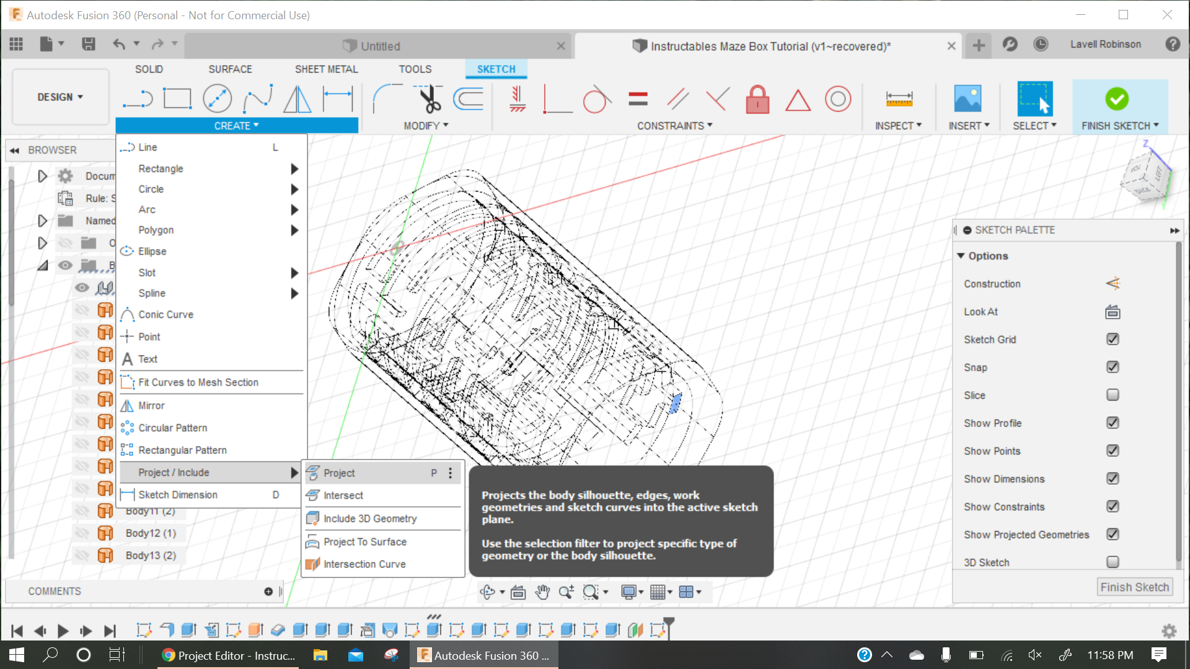Select the Line sketch tool
This screenshot has height=669, width=1190.
(x=147, y=146)
